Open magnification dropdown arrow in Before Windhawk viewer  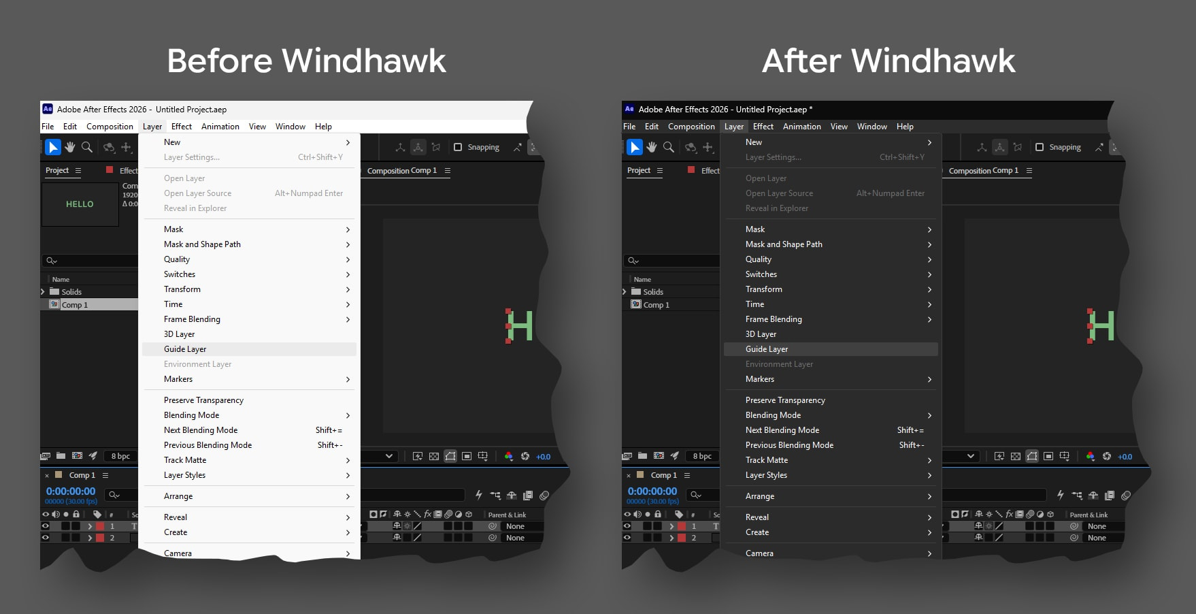pos(389,456)
